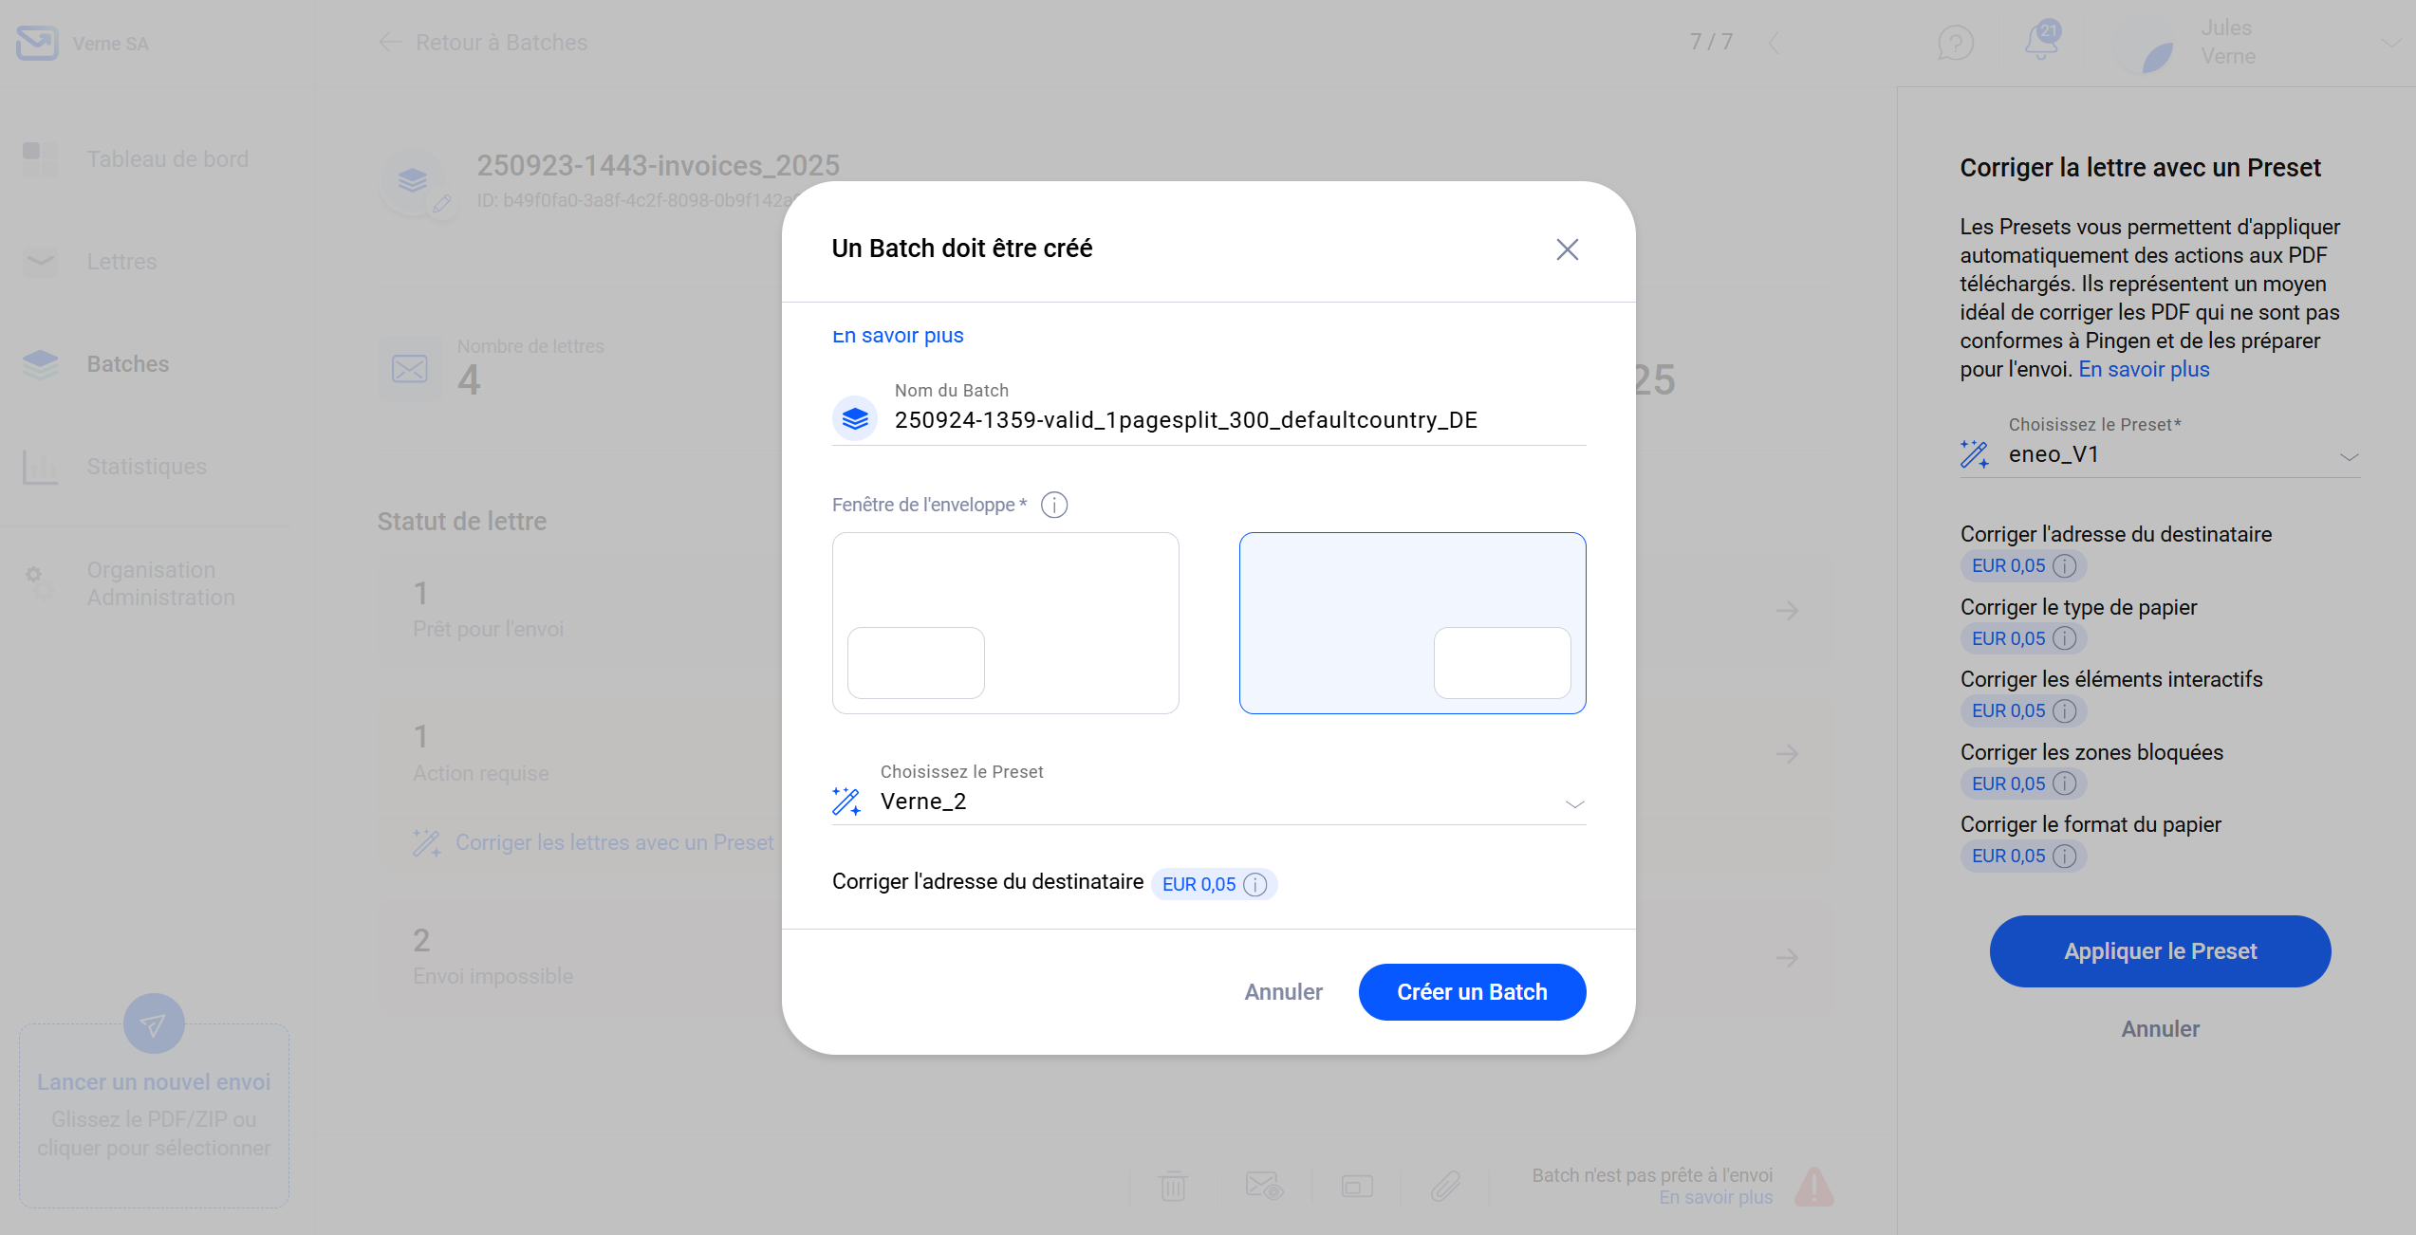Click the notifications bell icon
The image size is (2416, 1235).
click(x=2040, y=43)
